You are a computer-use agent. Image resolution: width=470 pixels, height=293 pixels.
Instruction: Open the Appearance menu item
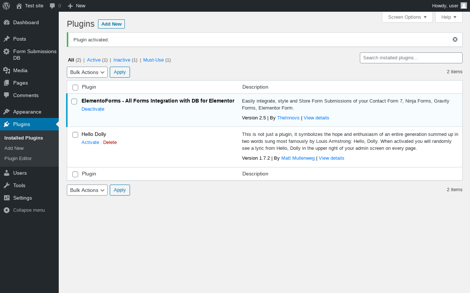tap(29, 112)
